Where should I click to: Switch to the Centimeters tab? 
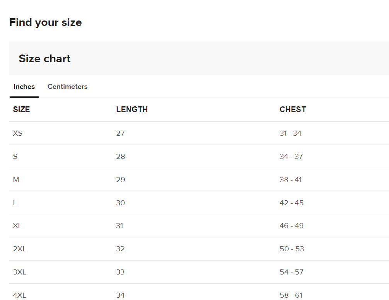(x=67, y=87)
